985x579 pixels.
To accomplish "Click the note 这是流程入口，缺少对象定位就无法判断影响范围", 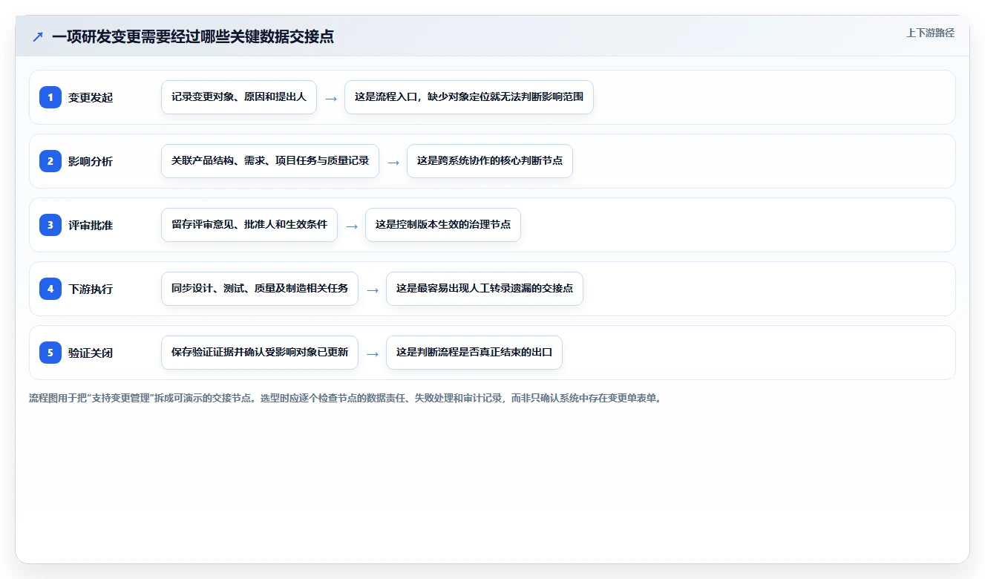I will click(469, 97).
